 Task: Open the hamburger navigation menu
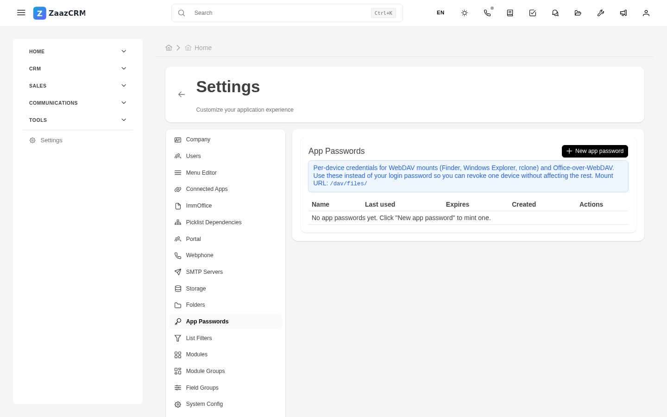[21, 13]
